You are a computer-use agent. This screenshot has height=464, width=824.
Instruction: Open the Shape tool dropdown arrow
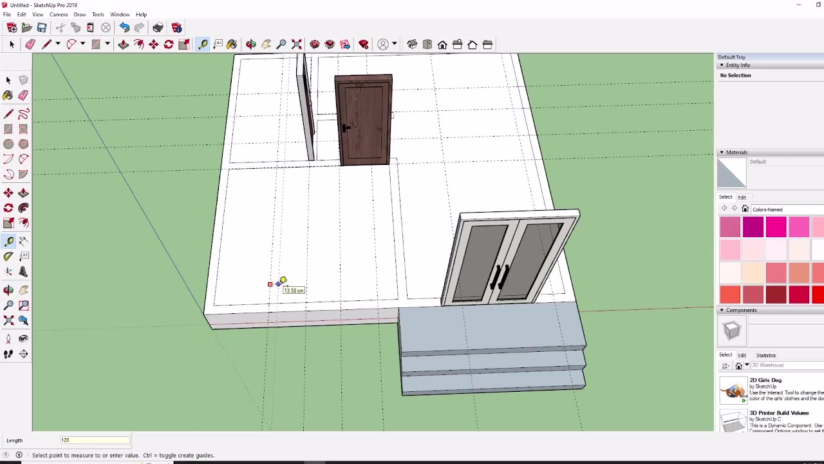click(108, 44)
